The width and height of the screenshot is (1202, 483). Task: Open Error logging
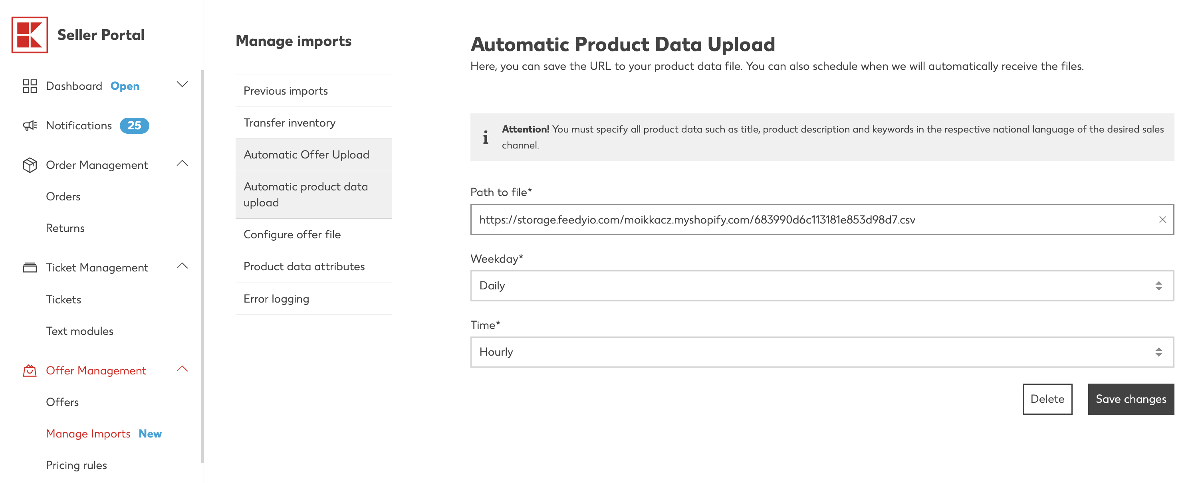click(x=313, y=299)
